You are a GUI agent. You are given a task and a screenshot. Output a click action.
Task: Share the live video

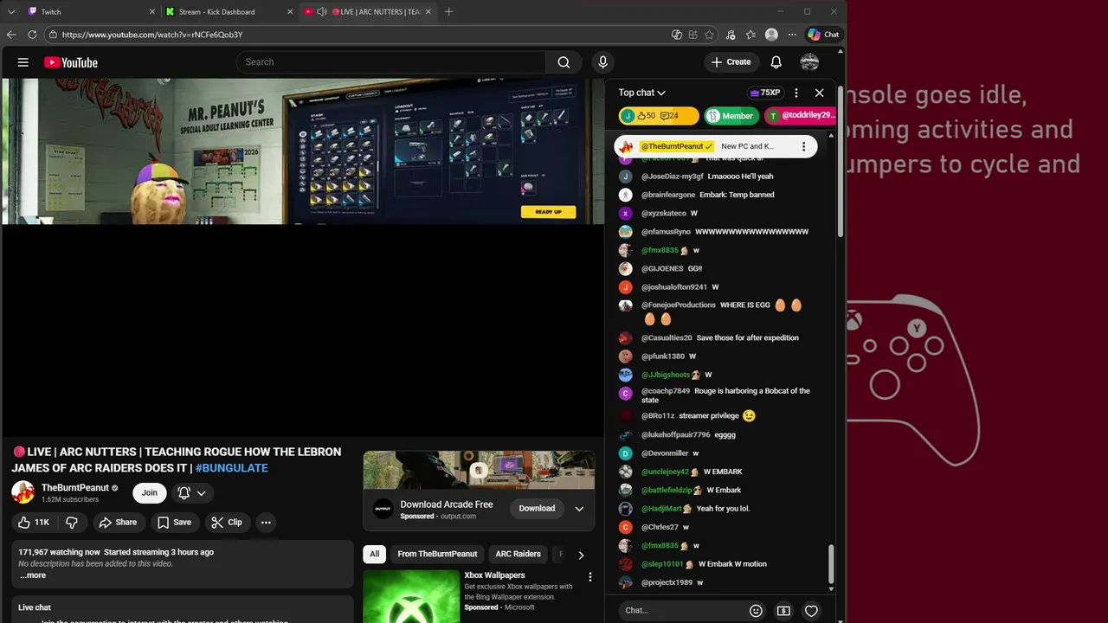[118, 523]
